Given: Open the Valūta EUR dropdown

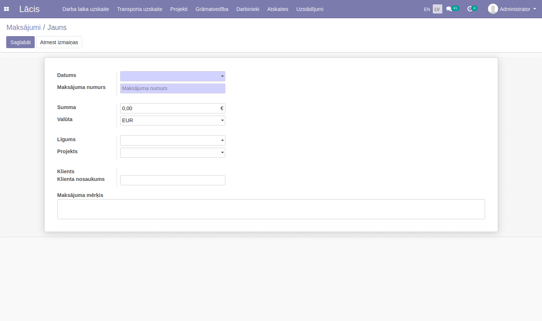Looking at the screenshot, I should pos(222,120).
